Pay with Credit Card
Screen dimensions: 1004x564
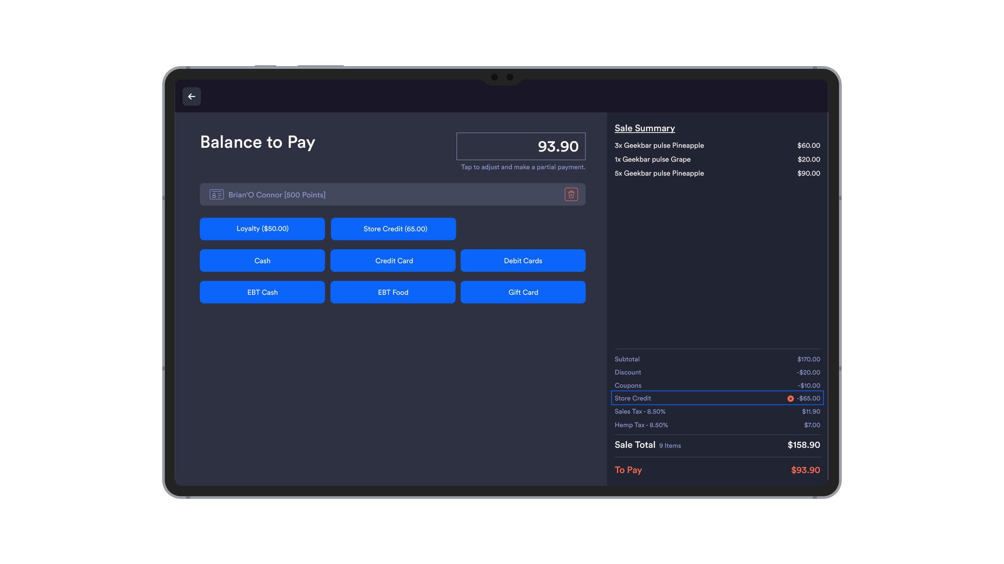pyautogui.click(x=393, y=261)
